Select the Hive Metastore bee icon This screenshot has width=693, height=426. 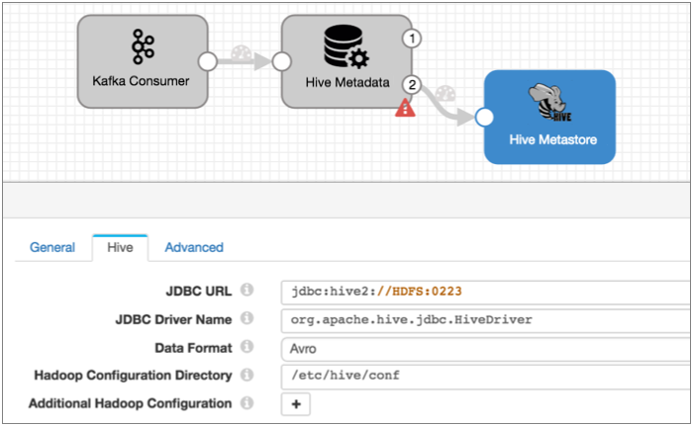548,103
